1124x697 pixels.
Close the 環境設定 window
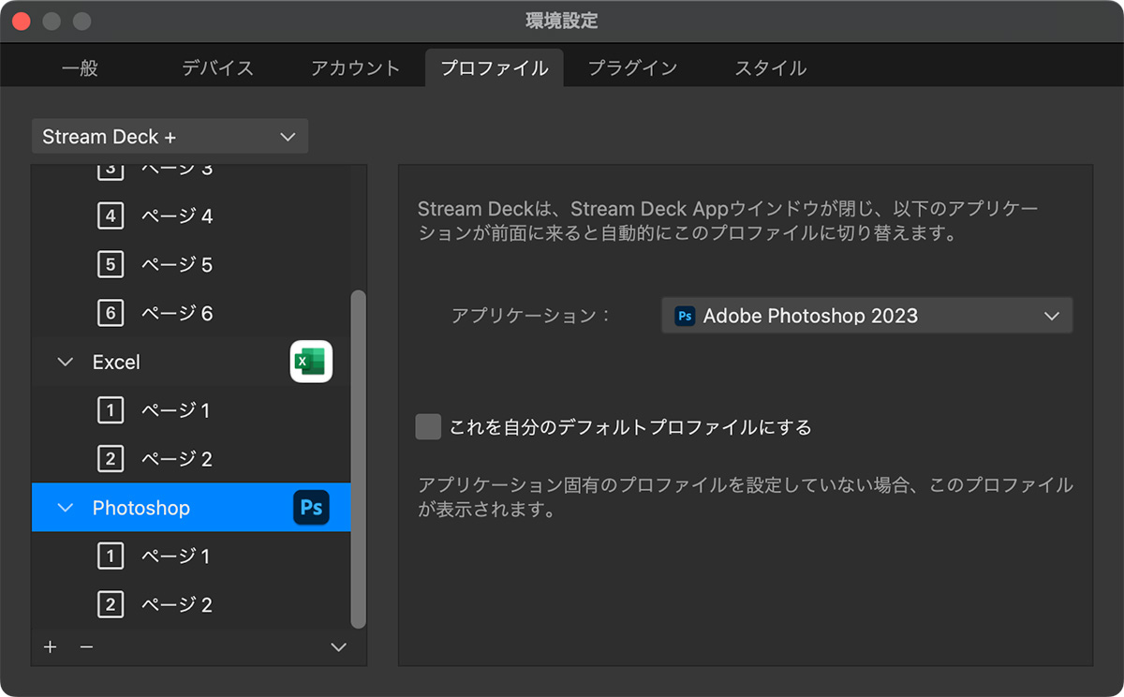(21, 21)
